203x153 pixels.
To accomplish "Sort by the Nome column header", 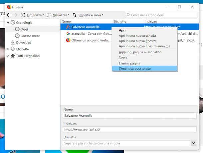I will pyautogui.click(x=66, y=21).
